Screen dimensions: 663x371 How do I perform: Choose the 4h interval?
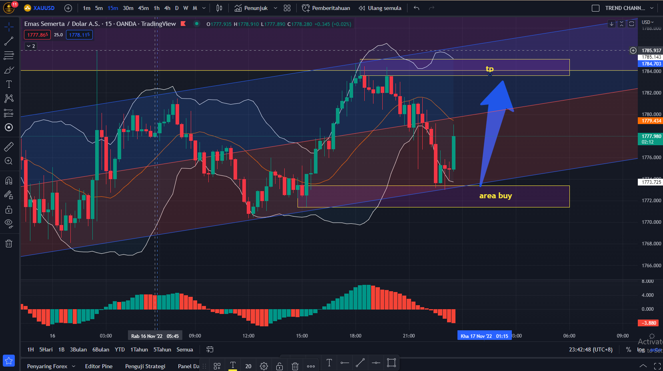coord(167,8)
